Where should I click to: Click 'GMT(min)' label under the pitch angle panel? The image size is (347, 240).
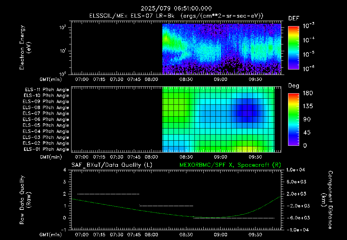click(x=51, y=157)
